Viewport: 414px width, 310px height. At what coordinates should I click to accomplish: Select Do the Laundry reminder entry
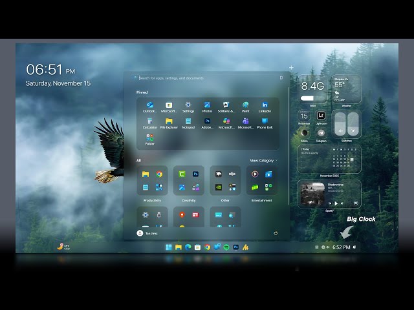coord(310,153)
